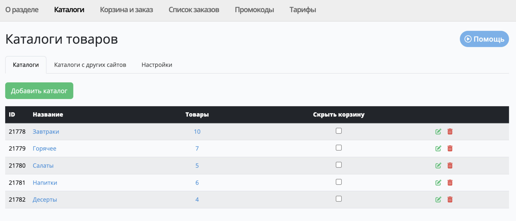
Task: Open the Горячее catalog link
Action: coord(45,149)
